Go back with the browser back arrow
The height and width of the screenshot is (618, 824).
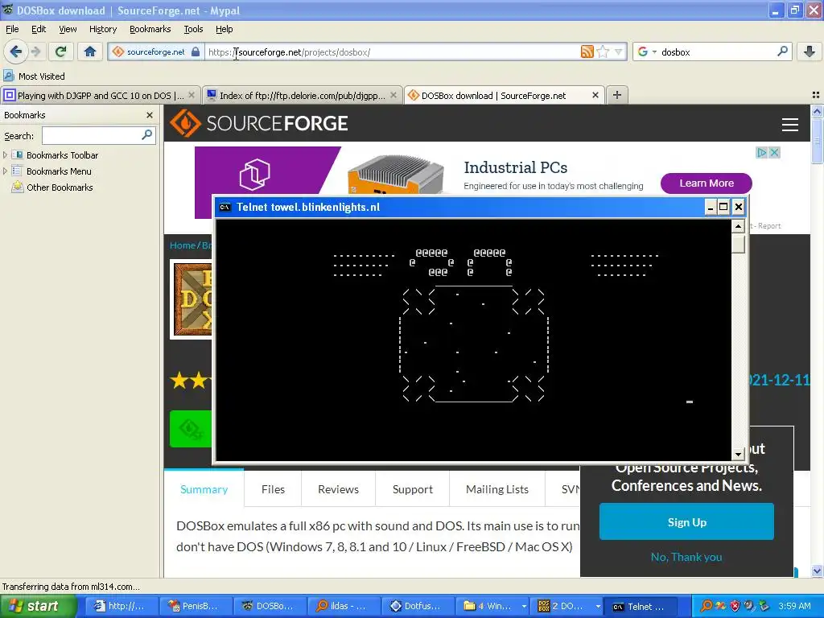coord(16,51)
